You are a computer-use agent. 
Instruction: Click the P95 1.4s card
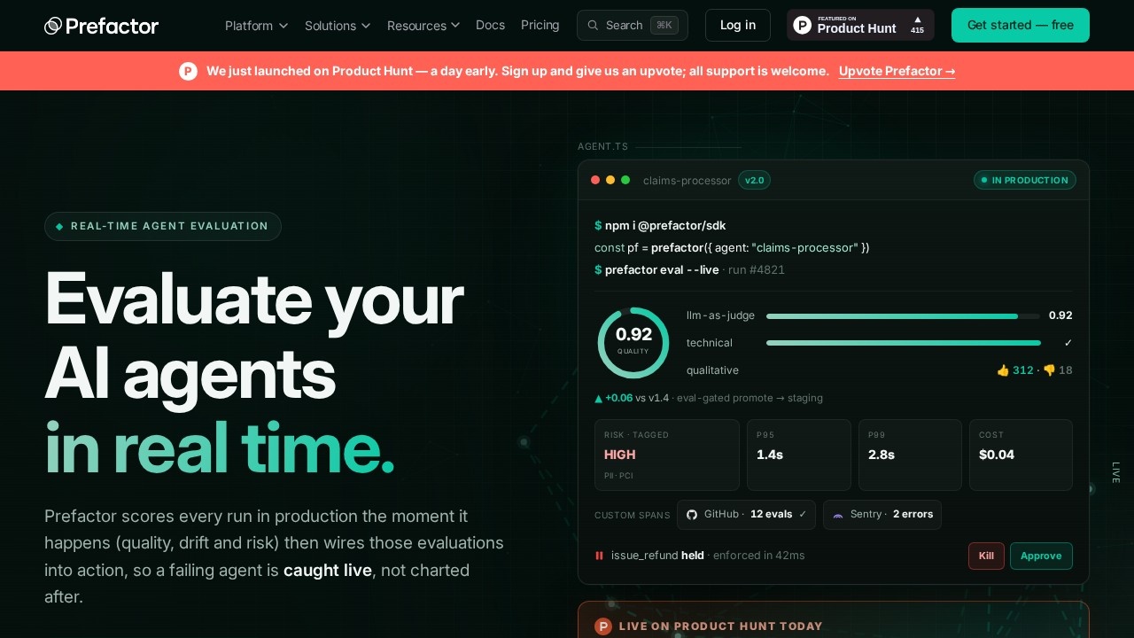(x=799, y=455)
